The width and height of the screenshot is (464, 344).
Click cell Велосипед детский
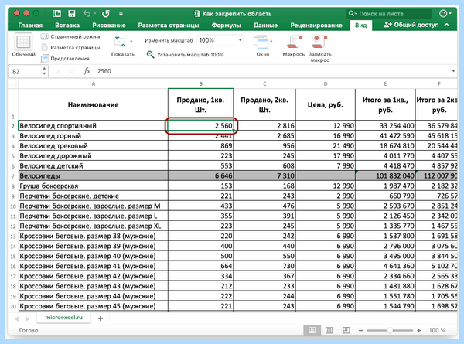coord(94,166)
